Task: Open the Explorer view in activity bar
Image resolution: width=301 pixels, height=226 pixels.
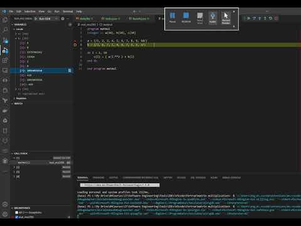Action: [5, 20]
